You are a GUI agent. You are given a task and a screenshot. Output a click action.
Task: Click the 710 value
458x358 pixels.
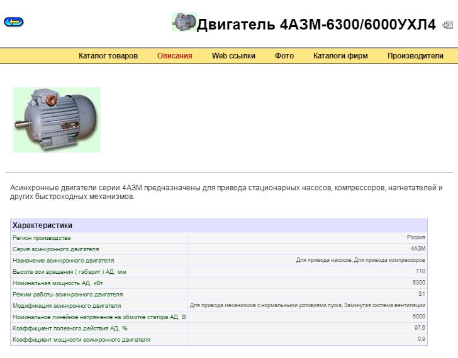(420, 271)
